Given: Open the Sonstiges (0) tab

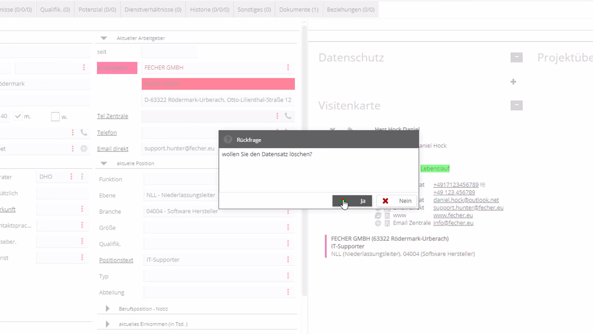Looking at the screenshot, I should pyautogui.click(x=254, y=9).
